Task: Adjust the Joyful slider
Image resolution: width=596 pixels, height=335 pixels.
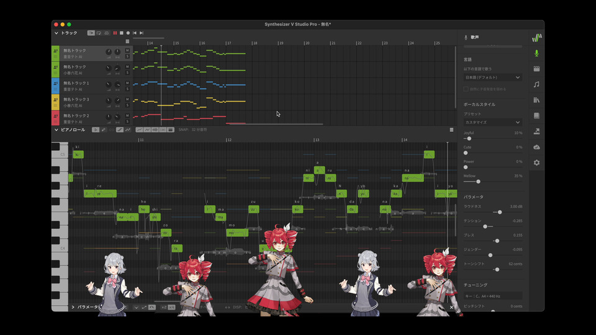Action: [469, 138]
